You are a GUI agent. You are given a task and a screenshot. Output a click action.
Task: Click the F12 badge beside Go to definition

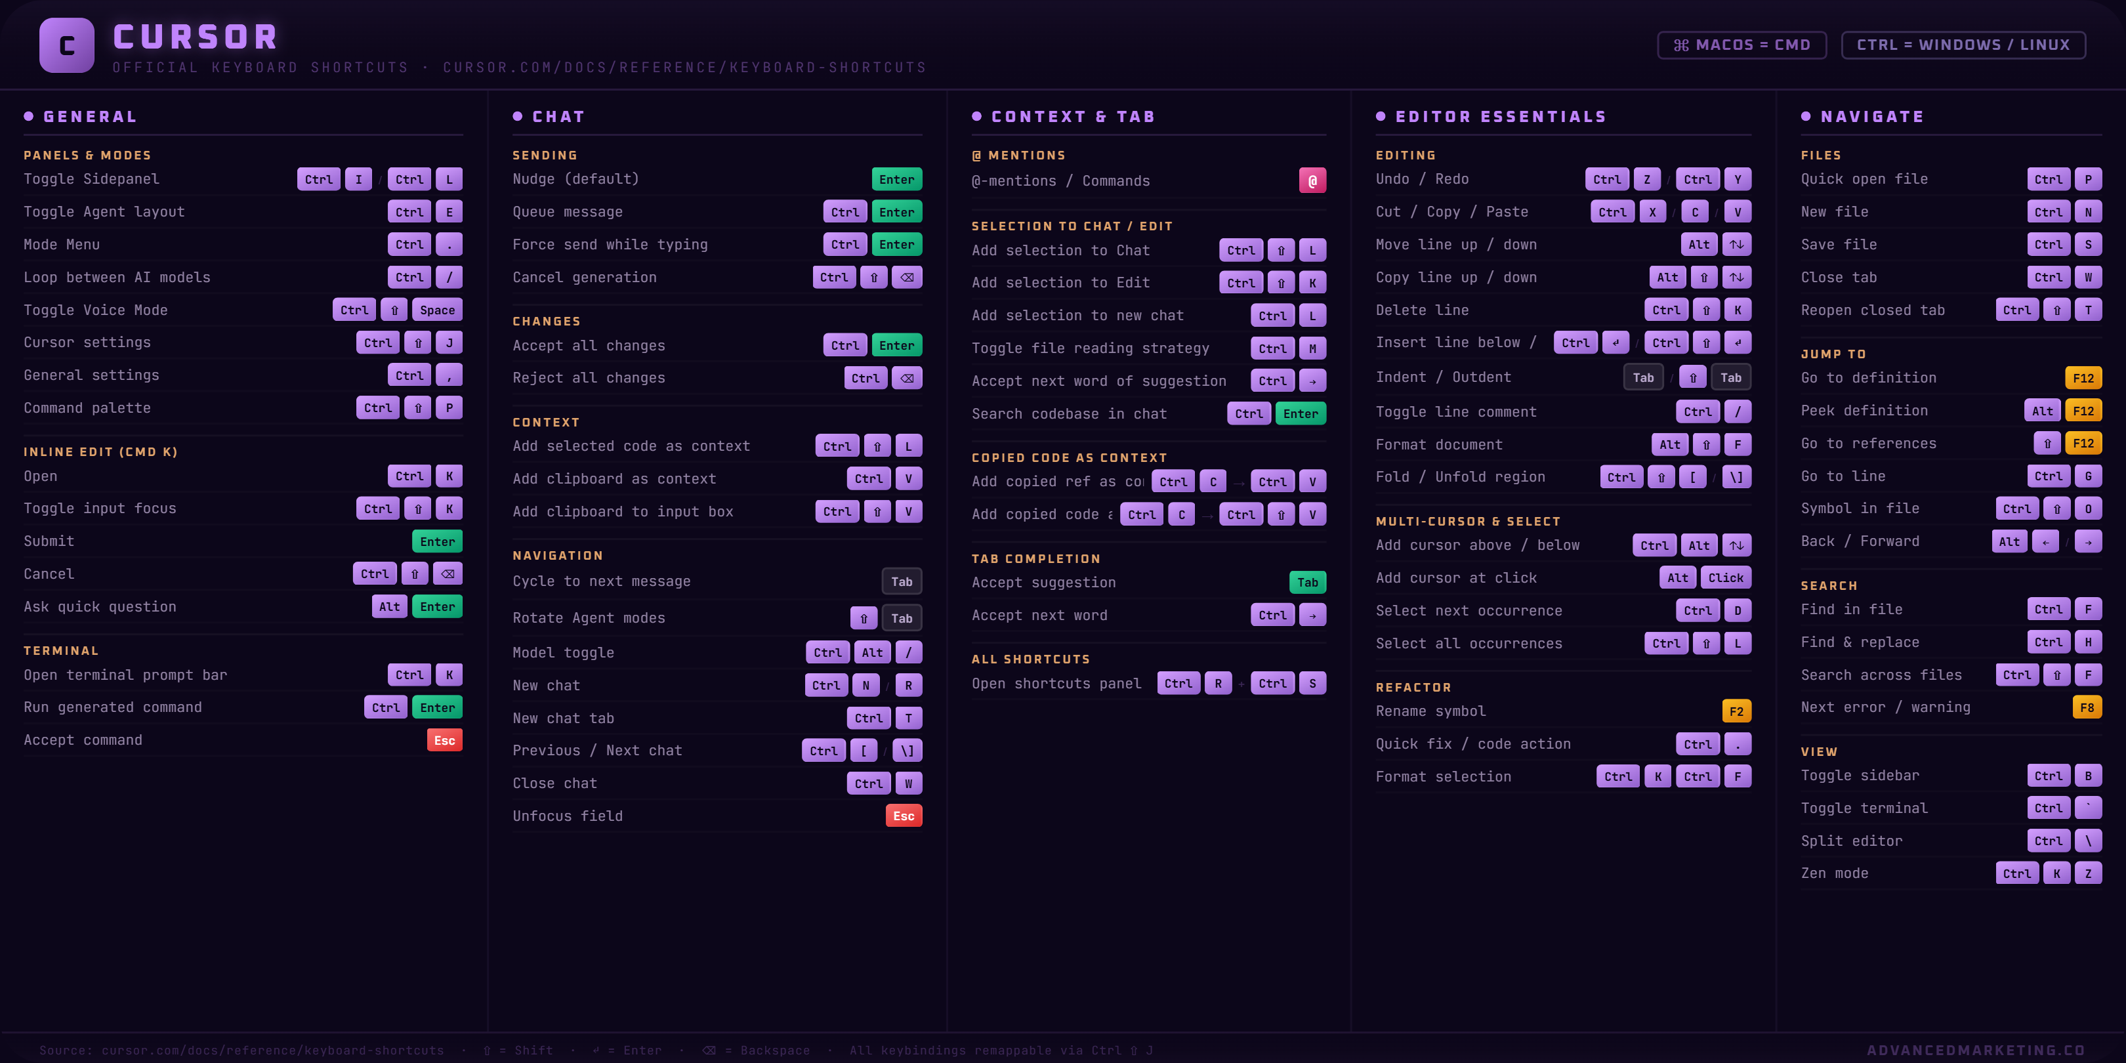click(x=2084, y=377)
